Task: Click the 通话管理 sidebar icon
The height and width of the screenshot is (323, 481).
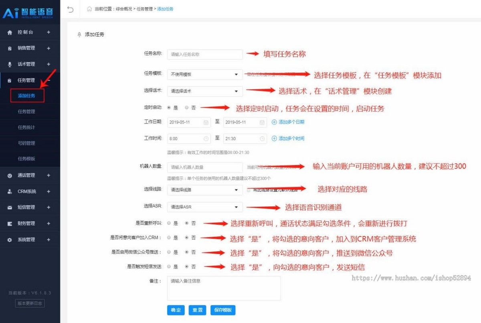Action: [10, 175]
